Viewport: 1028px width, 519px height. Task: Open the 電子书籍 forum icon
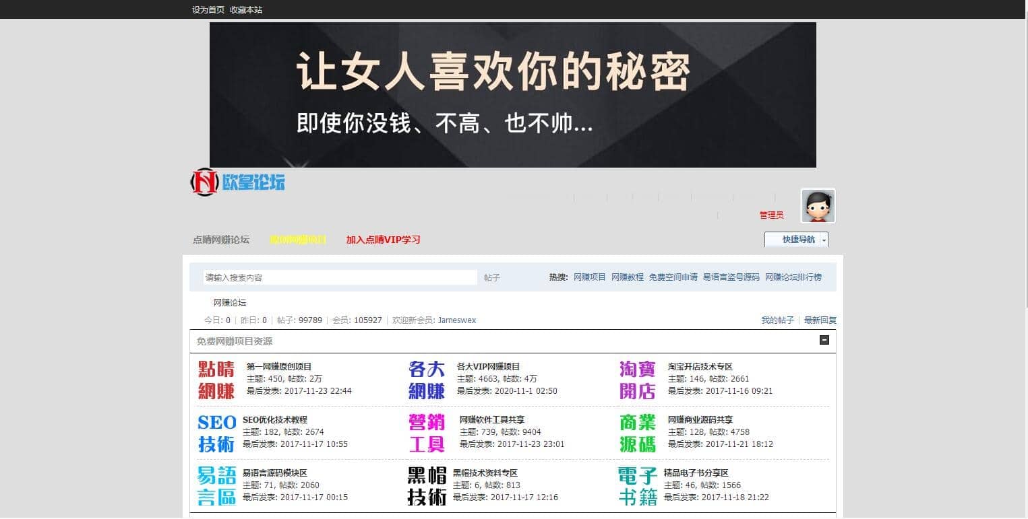pyautogui.click(x=637, y=486)
